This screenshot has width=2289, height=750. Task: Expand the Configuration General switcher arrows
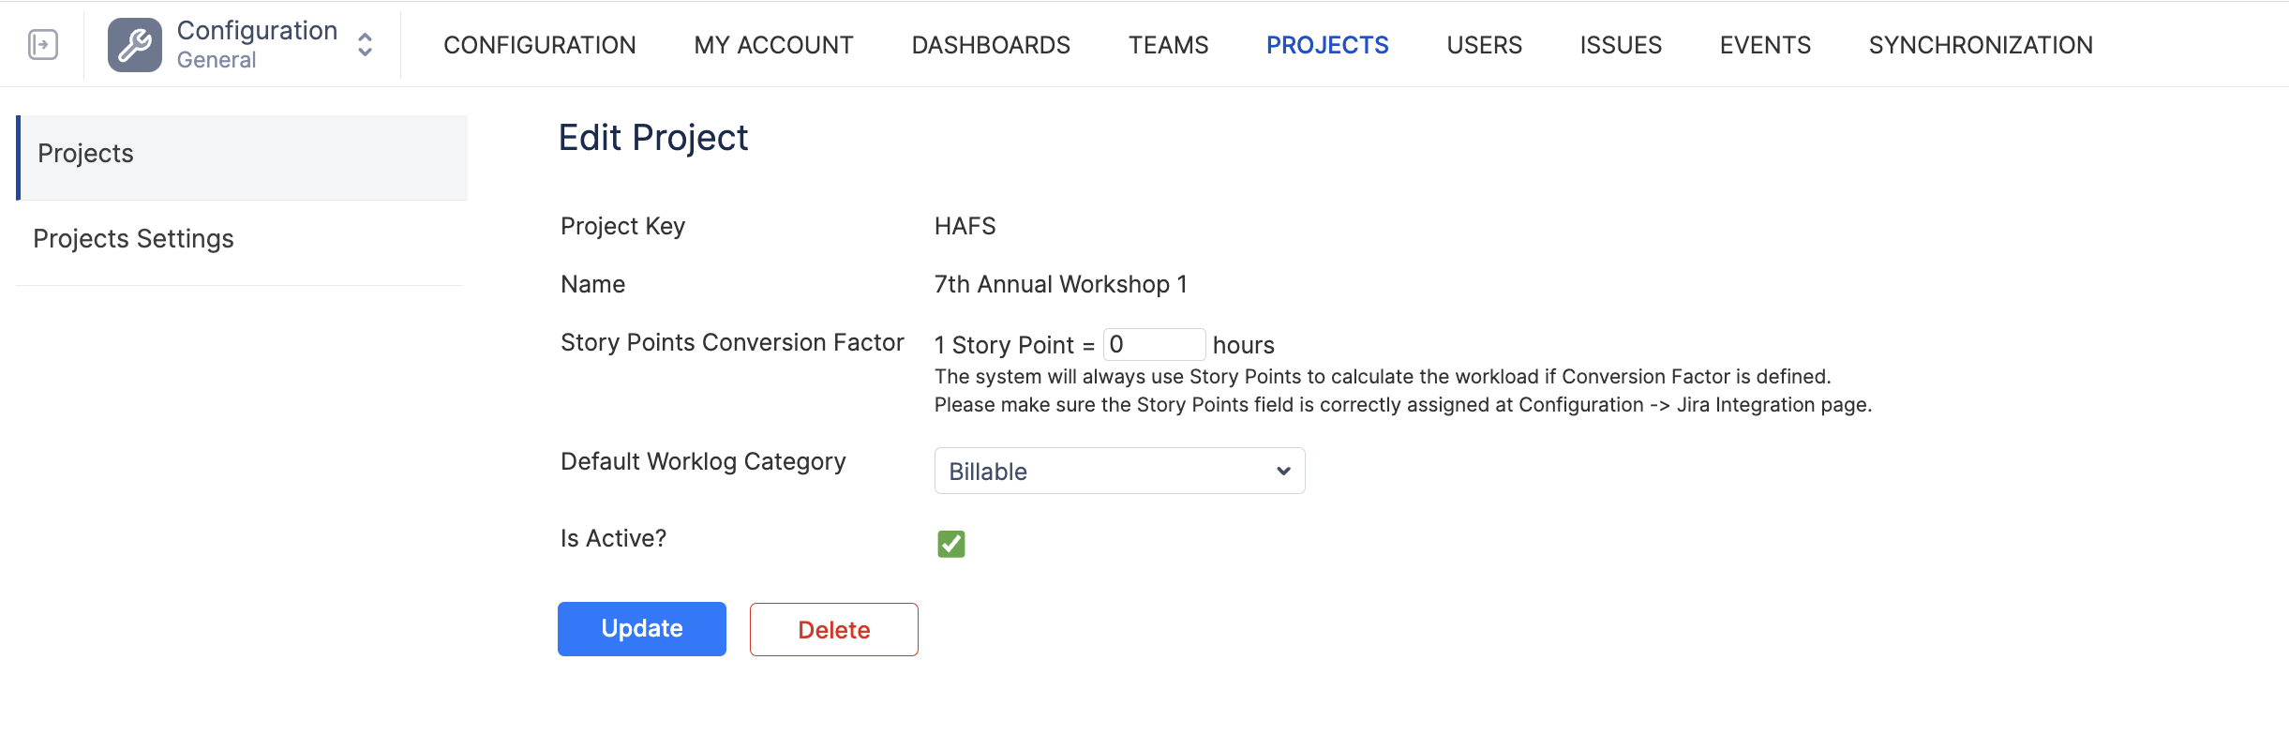click(x=366, y=44)
